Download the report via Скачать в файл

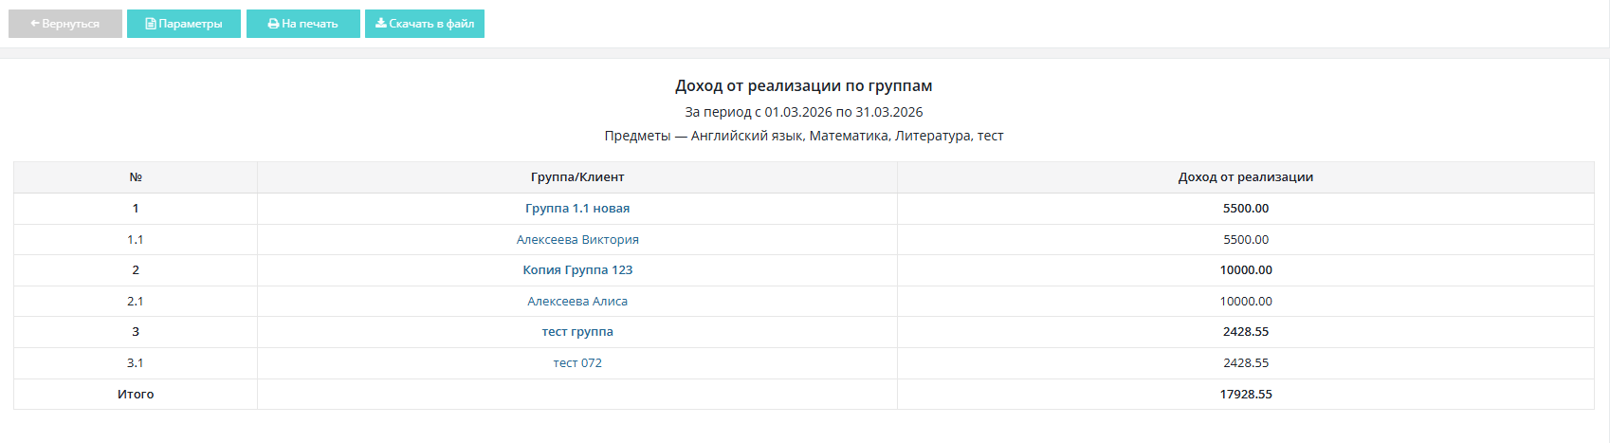point(425,24)
